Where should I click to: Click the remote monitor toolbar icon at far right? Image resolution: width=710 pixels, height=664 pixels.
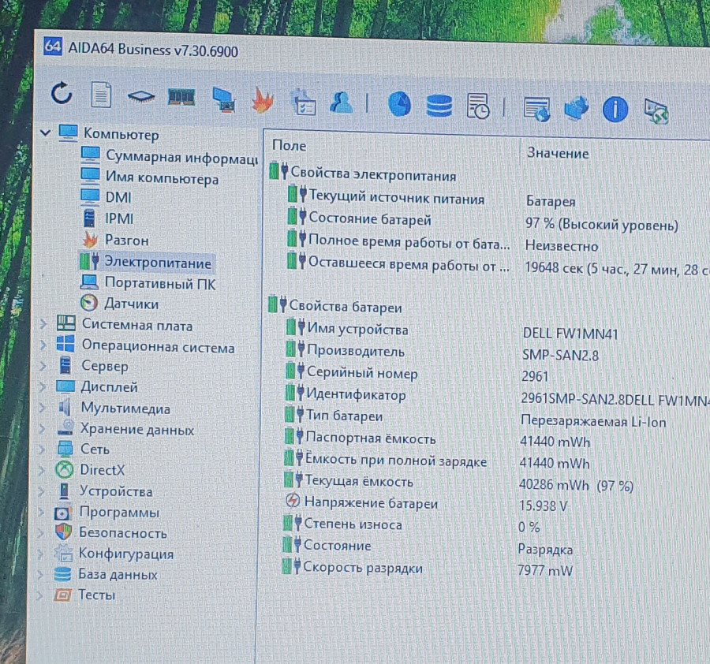point(656,111)
